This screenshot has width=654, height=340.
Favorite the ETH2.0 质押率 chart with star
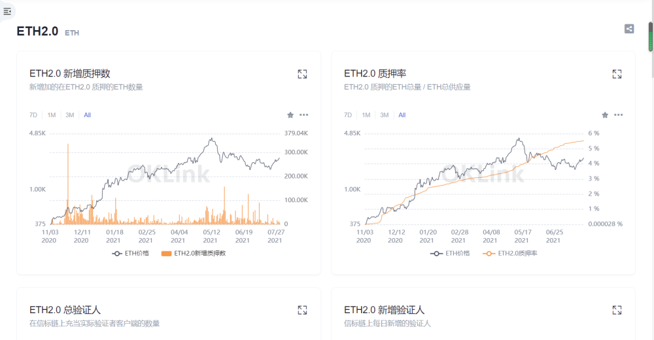coord(605,115)
